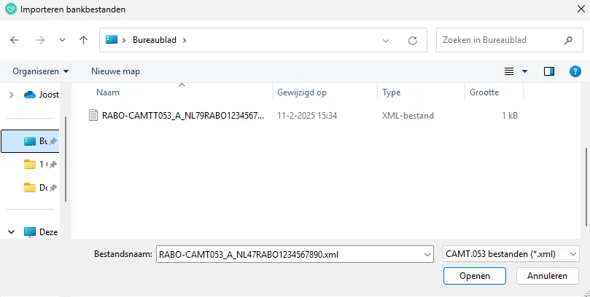Expand the view options dropdown arrow
The height and width of the screenshot is (297, 590).
coord(525,71)
